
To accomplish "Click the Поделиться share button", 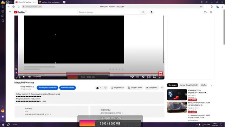I will pyautogui.click(x=117, y=88).
